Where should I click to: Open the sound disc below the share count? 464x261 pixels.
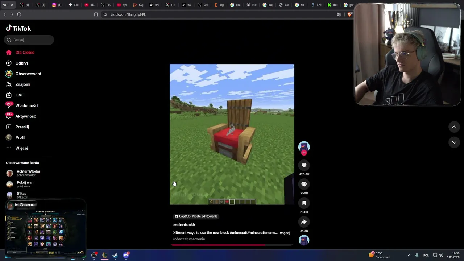(304, 240)
